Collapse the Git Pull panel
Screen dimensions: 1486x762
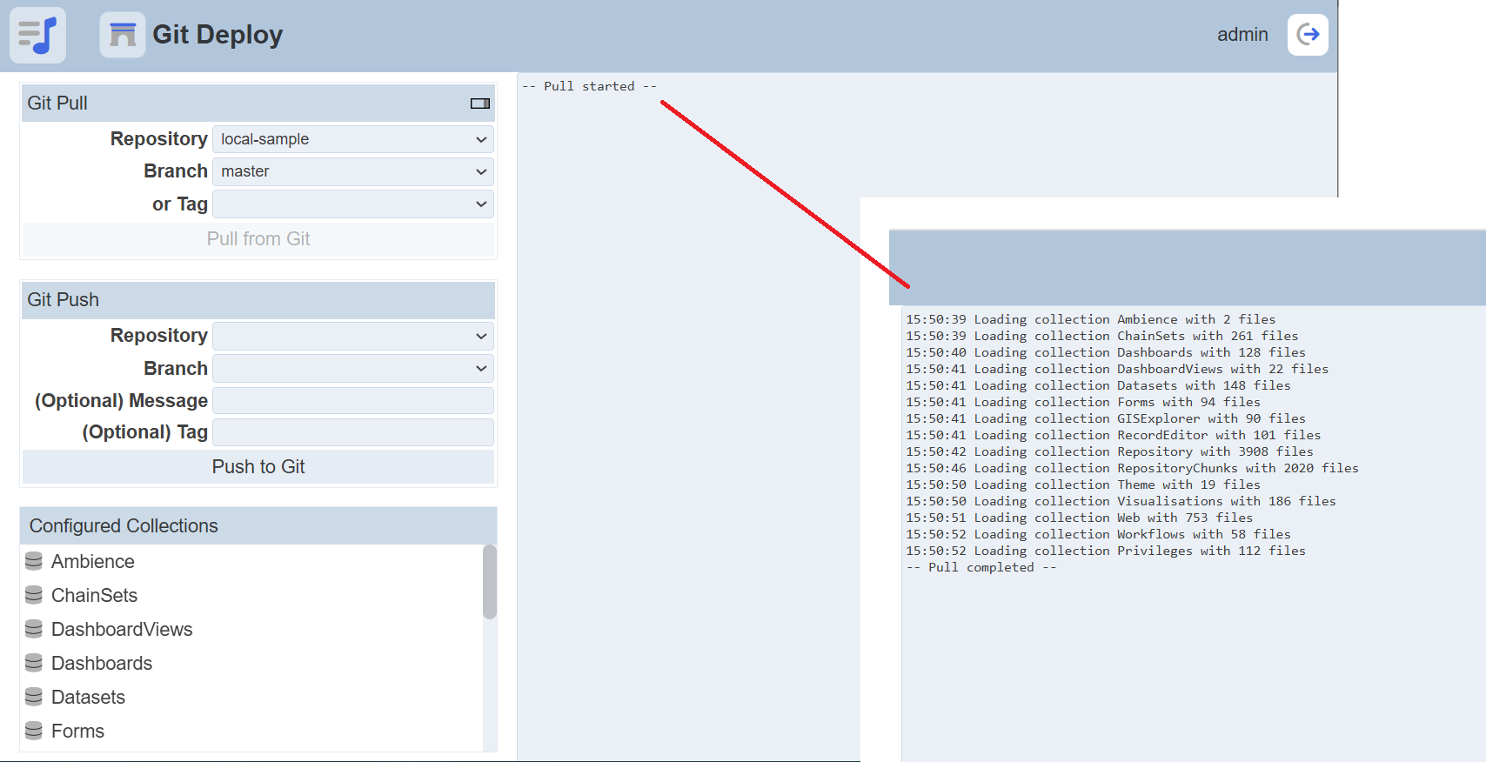point(479,104)
